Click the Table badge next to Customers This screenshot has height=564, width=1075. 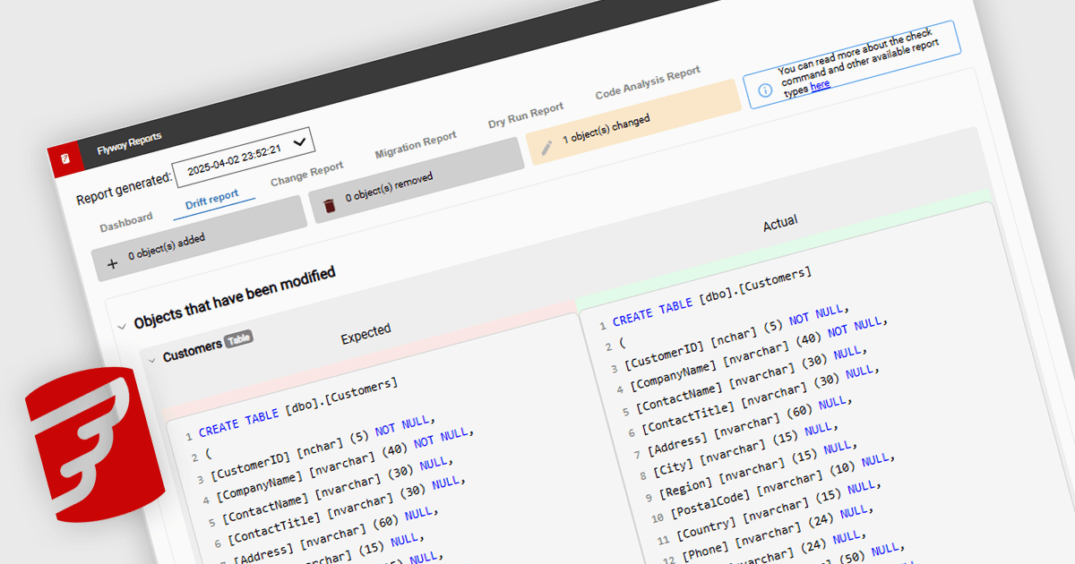tap(239, 339)
